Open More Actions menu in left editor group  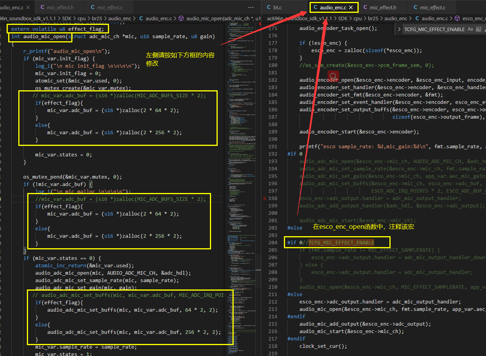point(251,7)
